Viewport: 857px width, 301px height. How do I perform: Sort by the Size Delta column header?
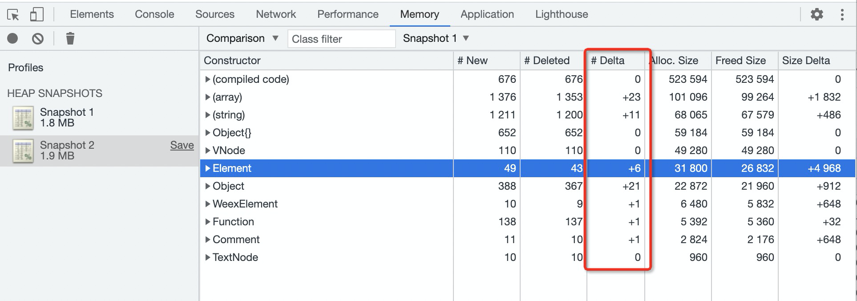(806, 61)
